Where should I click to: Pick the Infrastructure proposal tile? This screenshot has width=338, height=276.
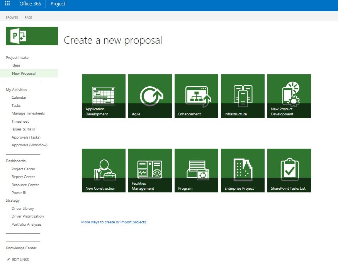point(243,96)
